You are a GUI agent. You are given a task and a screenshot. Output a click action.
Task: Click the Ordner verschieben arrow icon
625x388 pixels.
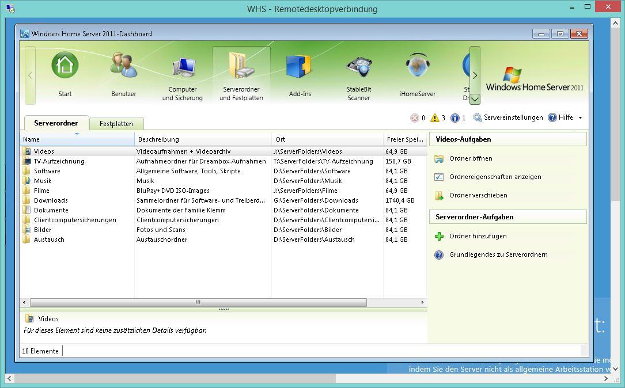point(439,196)
